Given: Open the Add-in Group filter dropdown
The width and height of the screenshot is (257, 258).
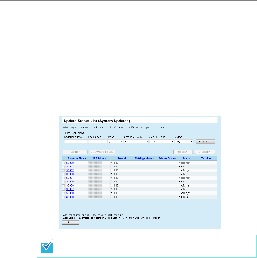Looking at the screenshot, I should (162, 141).
